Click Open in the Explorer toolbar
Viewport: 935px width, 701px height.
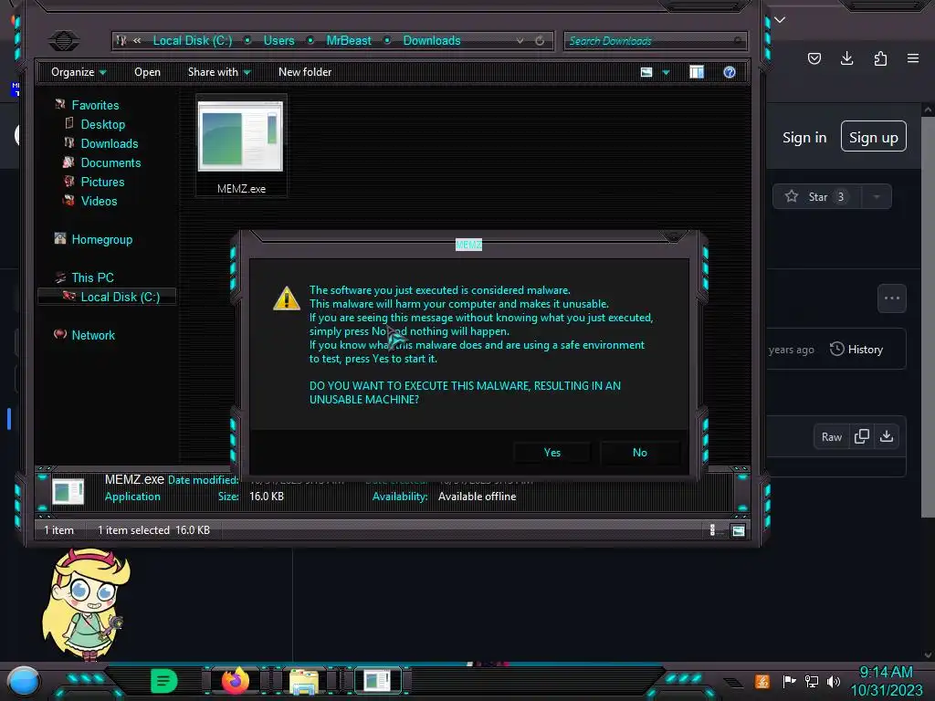[147, 72]
